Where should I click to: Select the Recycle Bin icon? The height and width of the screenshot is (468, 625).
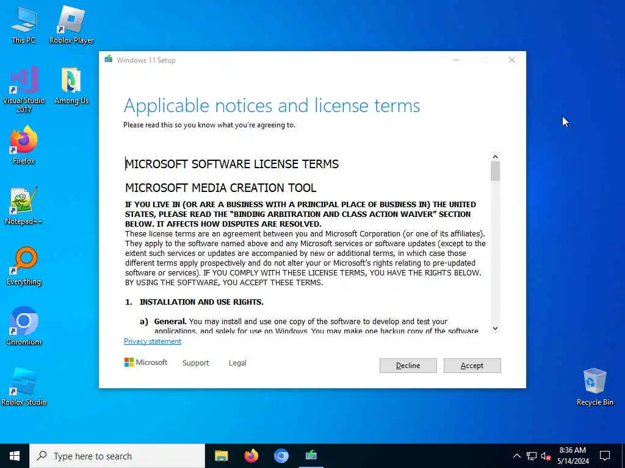pos(594,387)
